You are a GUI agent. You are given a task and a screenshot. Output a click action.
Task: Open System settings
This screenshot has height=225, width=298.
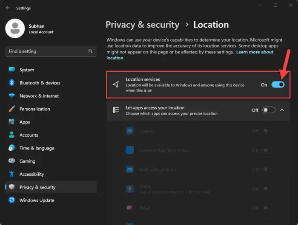(51, 70)
